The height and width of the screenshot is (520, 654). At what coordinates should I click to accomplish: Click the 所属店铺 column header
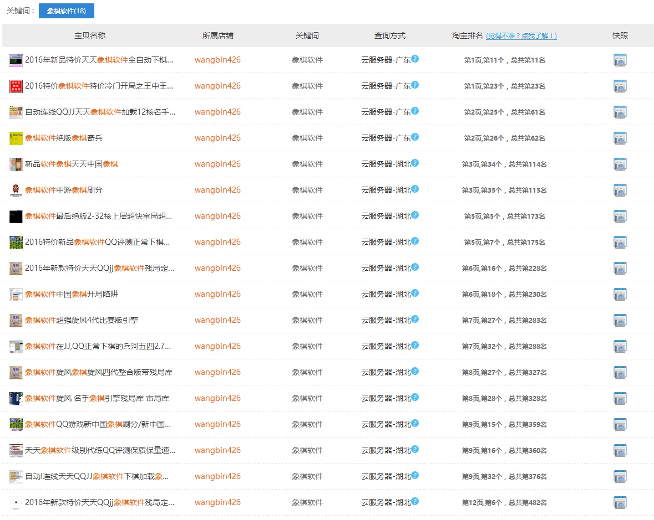click(x=217, y=36)
